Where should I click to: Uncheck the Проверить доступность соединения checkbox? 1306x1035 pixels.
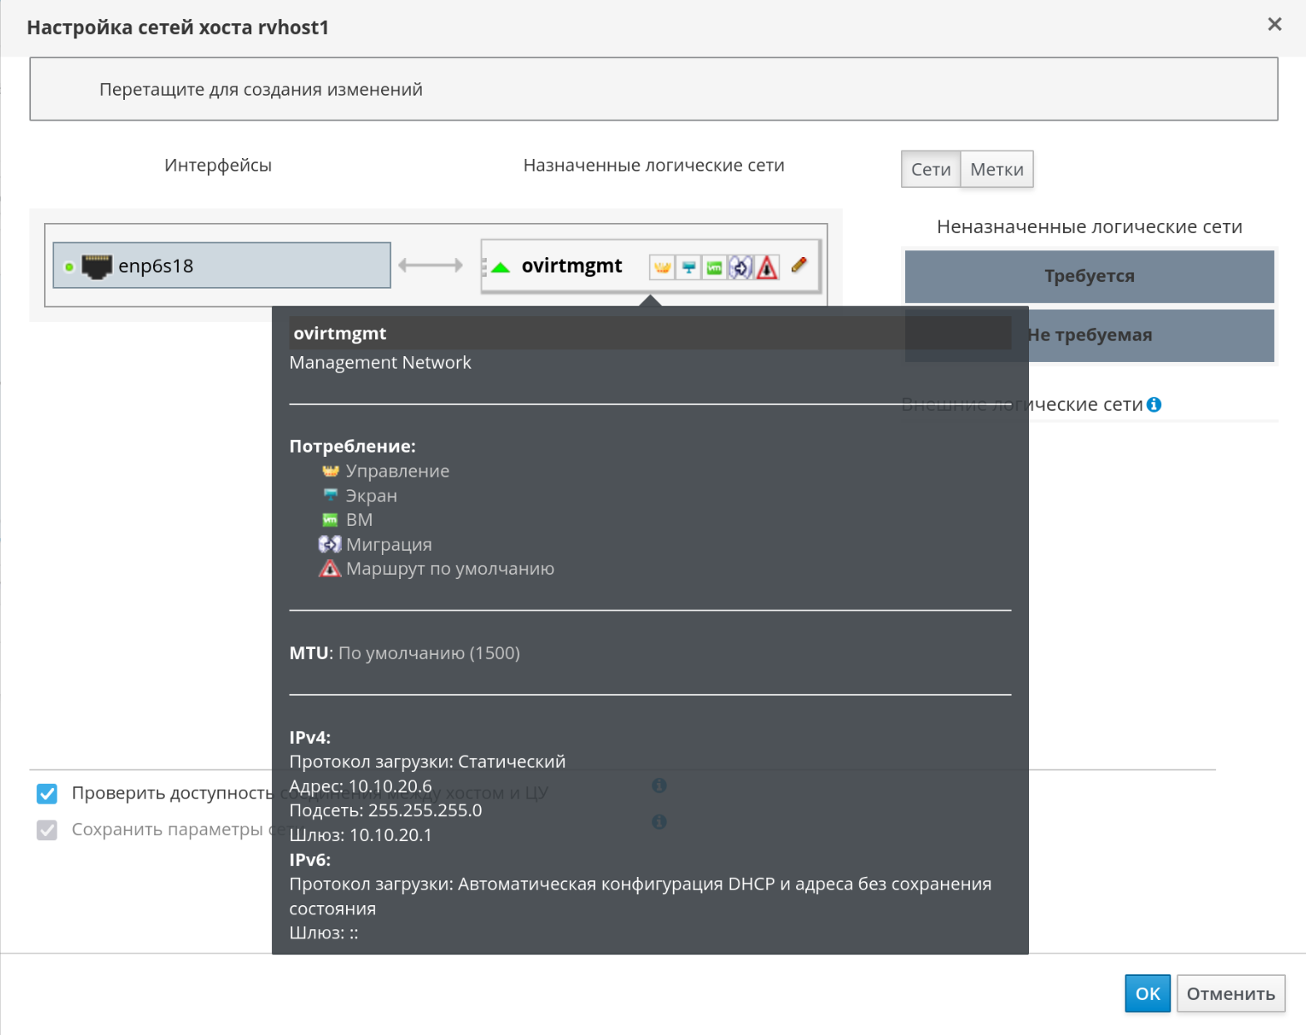(47, 794)
